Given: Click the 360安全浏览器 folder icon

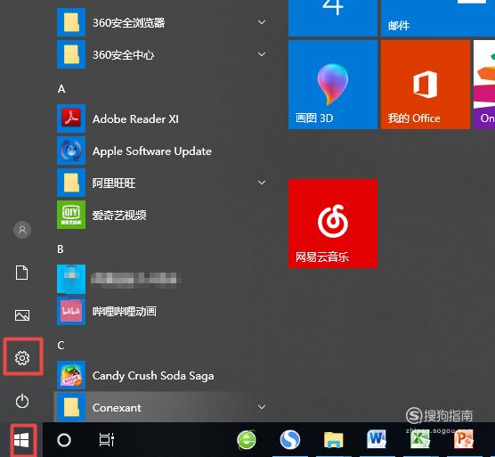Looking at the screenshot, I should [71, 22].
